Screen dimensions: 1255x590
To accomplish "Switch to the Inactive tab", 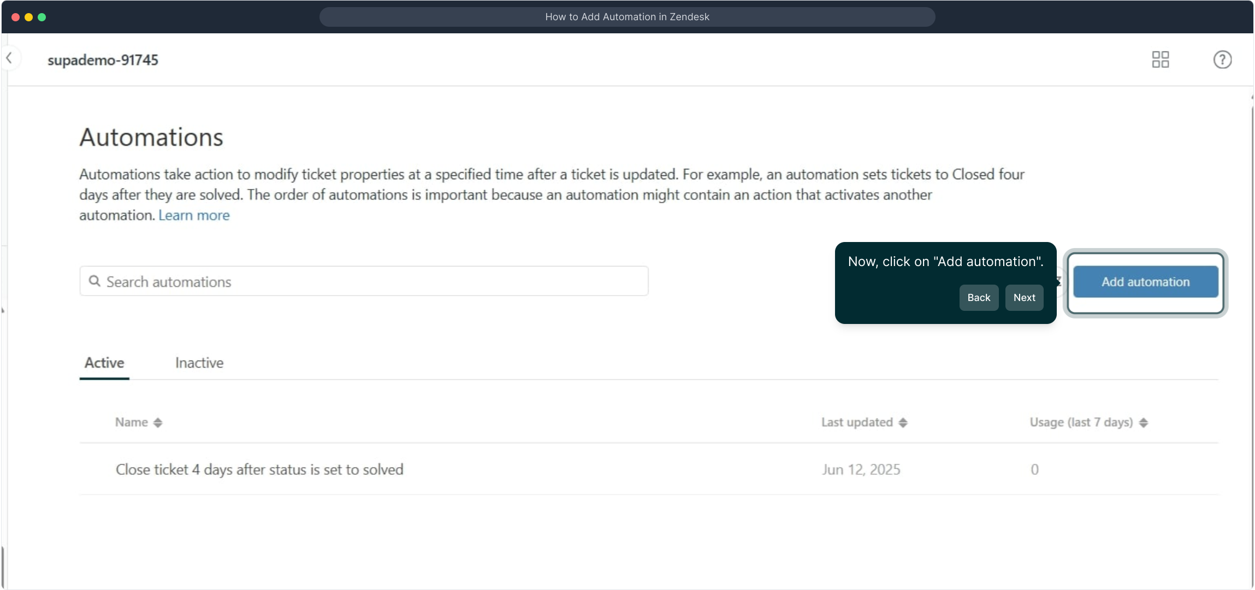I will (199, 363).
